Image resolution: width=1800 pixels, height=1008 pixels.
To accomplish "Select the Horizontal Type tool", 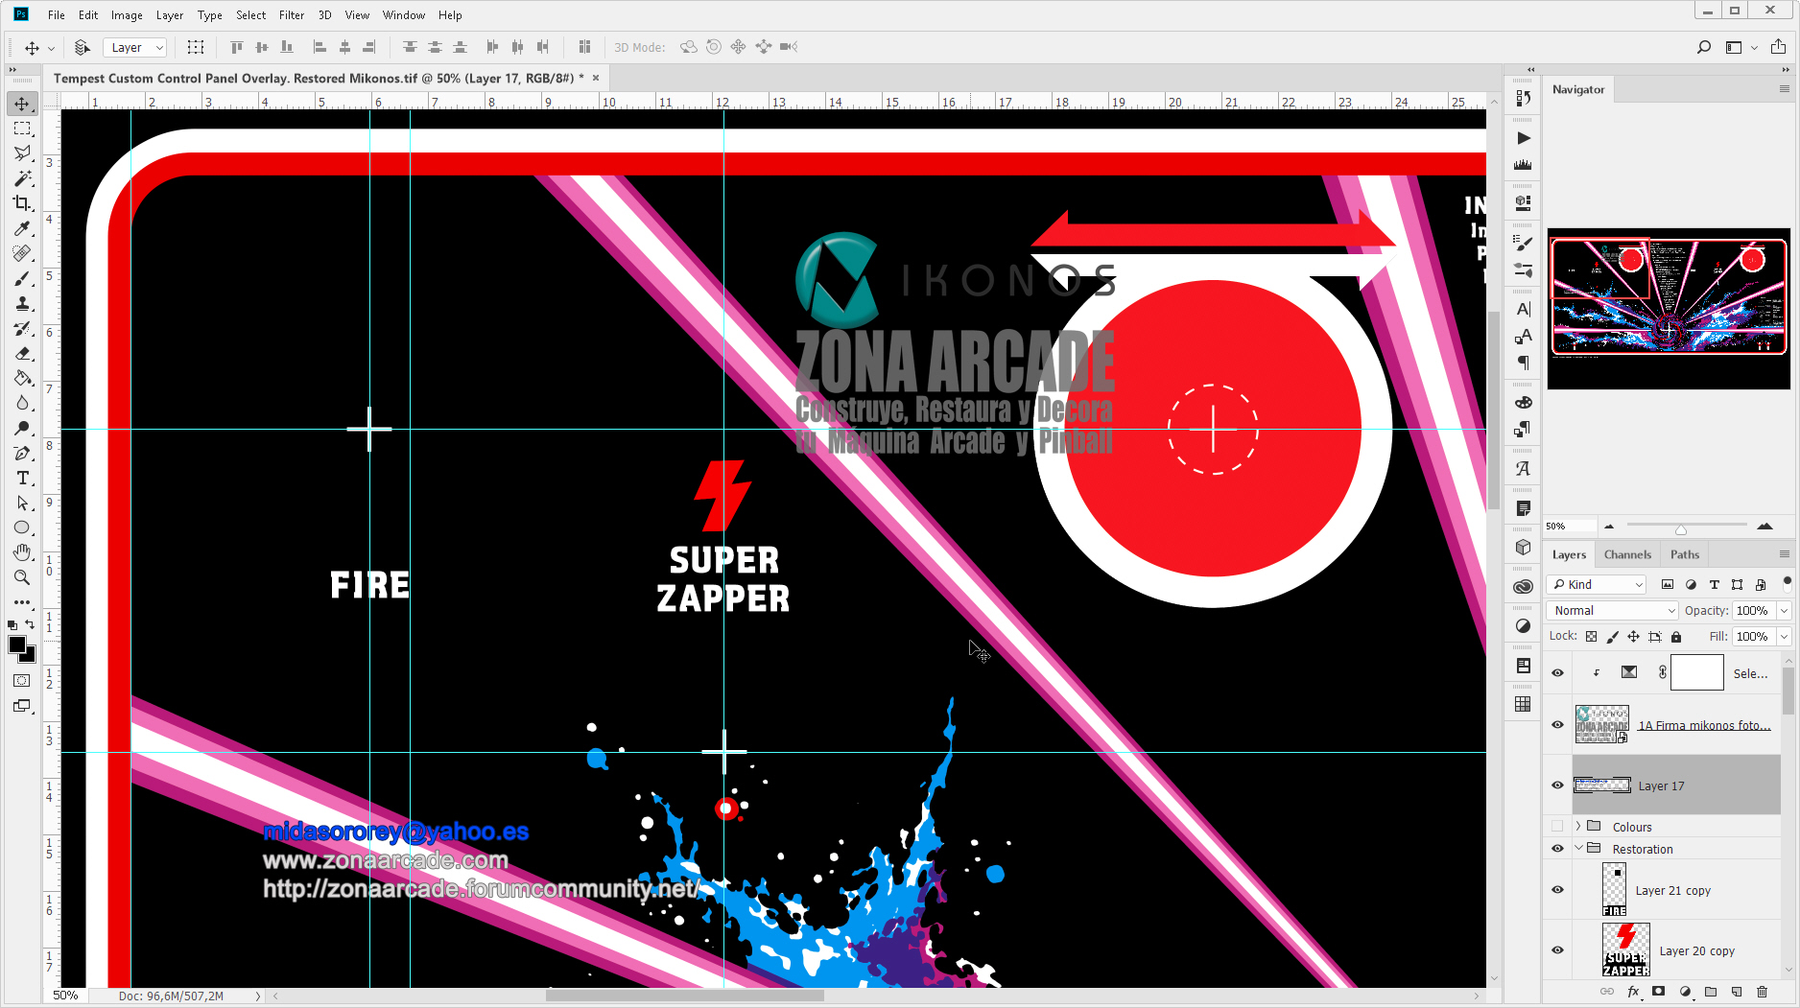I will coord(22,478).
